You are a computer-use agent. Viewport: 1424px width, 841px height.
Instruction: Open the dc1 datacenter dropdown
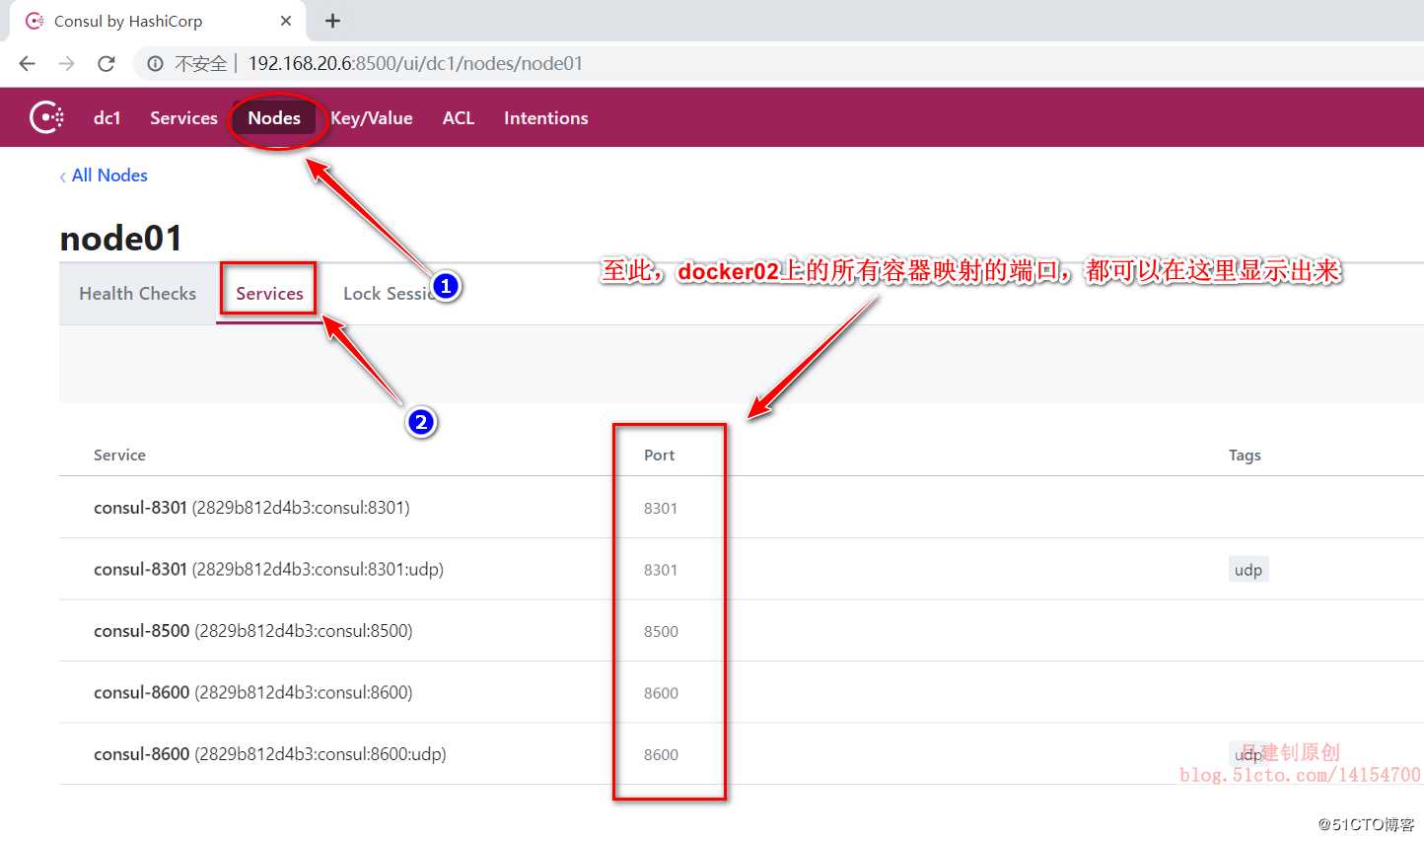point(107,117)
